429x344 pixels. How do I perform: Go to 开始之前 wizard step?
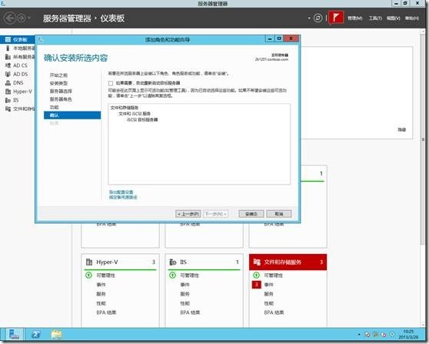point(58,75)
